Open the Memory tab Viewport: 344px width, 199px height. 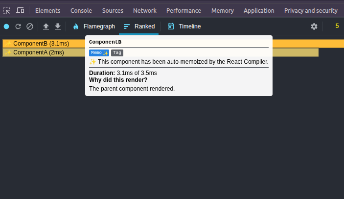tap(223, 11)
